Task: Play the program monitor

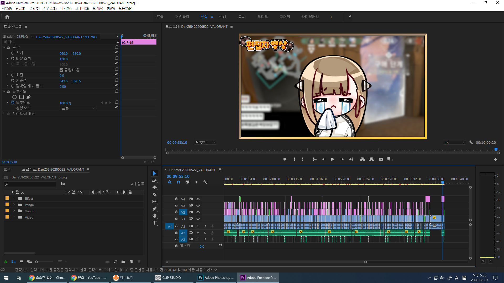Action: coord(333,159)
